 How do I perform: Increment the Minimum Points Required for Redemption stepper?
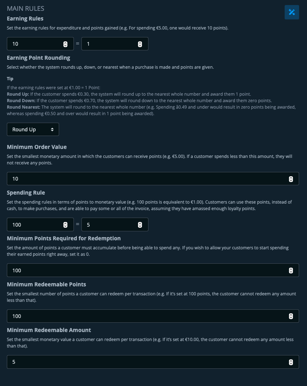click(x=291, y=269)
